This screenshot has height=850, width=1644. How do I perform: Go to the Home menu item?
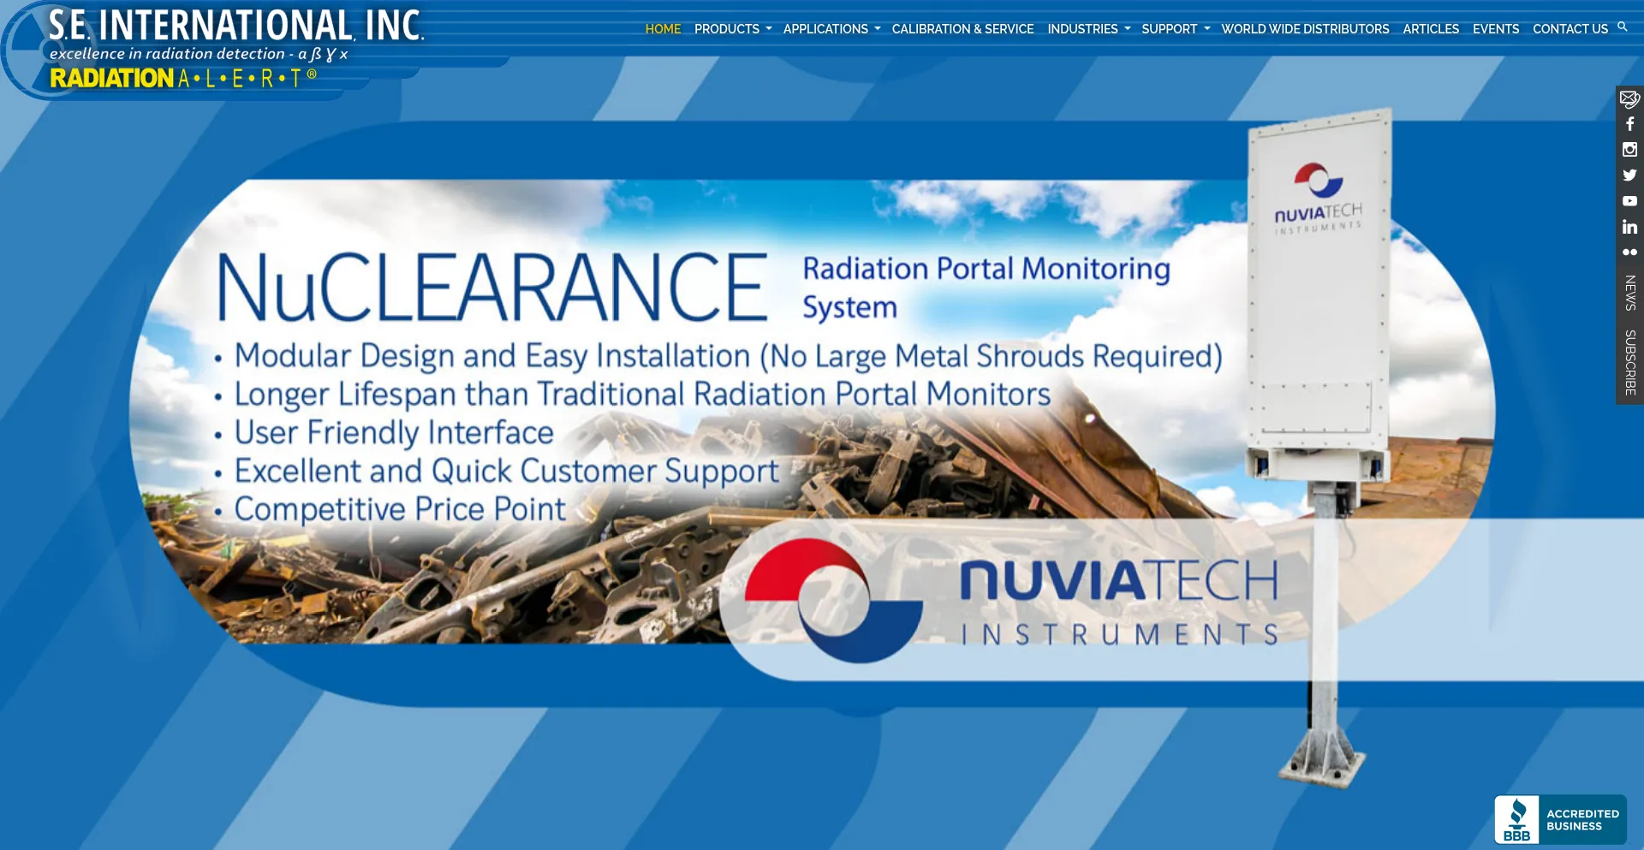663,29
